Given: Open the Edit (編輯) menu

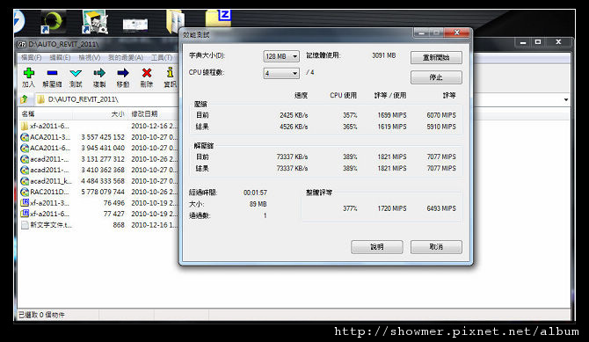Looking at the screenshot, I should pyautogui.click(x=60, y=57).
